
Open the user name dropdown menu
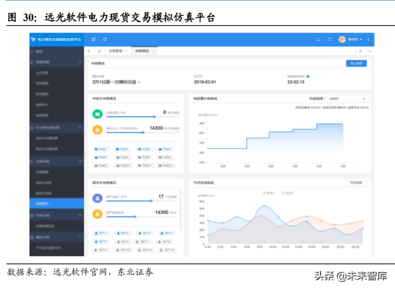click(355, 39)
